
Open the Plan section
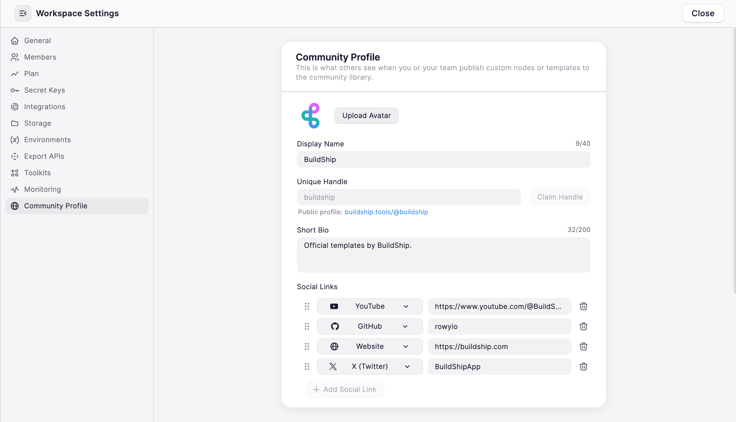[77, 74]
